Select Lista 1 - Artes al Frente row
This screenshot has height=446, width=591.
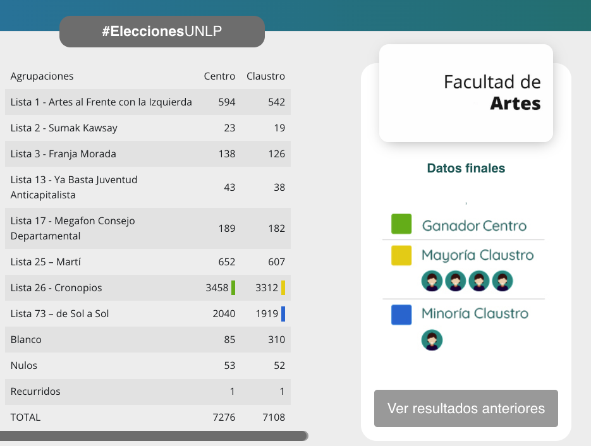point(101,102)
